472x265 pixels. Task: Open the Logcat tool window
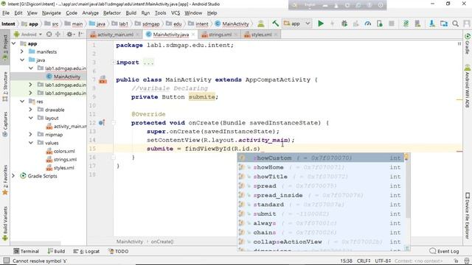(86, 251)
